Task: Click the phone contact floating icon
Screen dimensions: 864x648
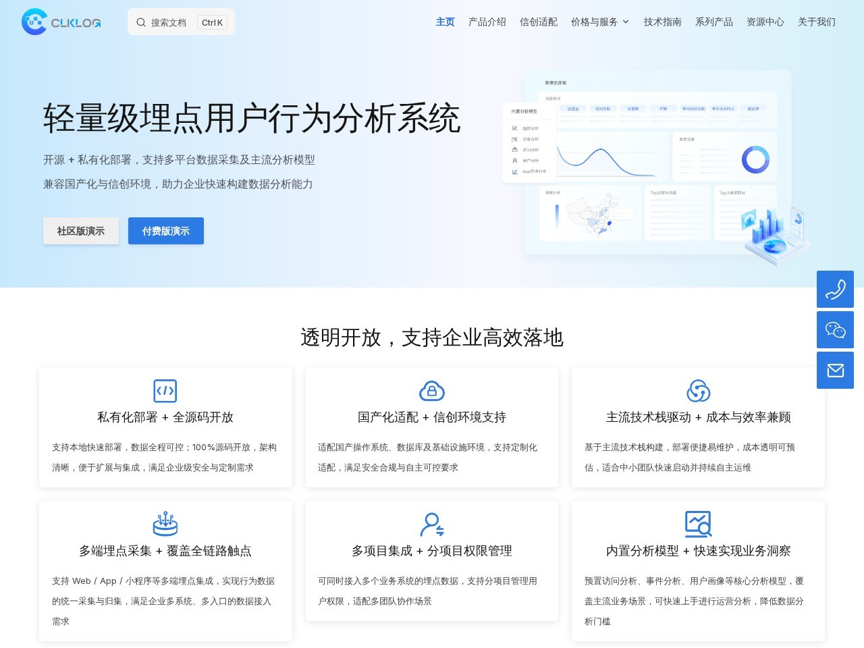Action: coord(835,290)
